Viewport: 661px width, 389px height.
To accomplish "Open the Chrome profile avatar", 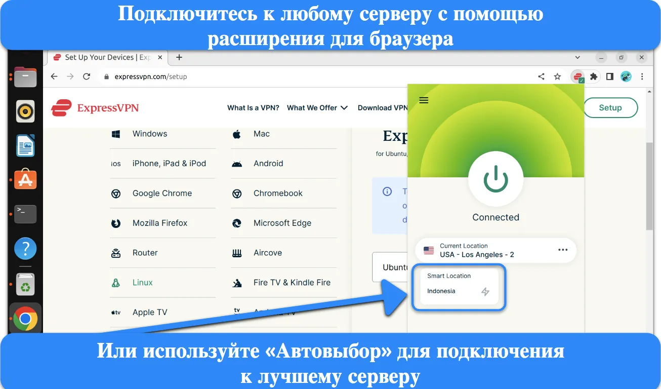I will tap(626, 76).
